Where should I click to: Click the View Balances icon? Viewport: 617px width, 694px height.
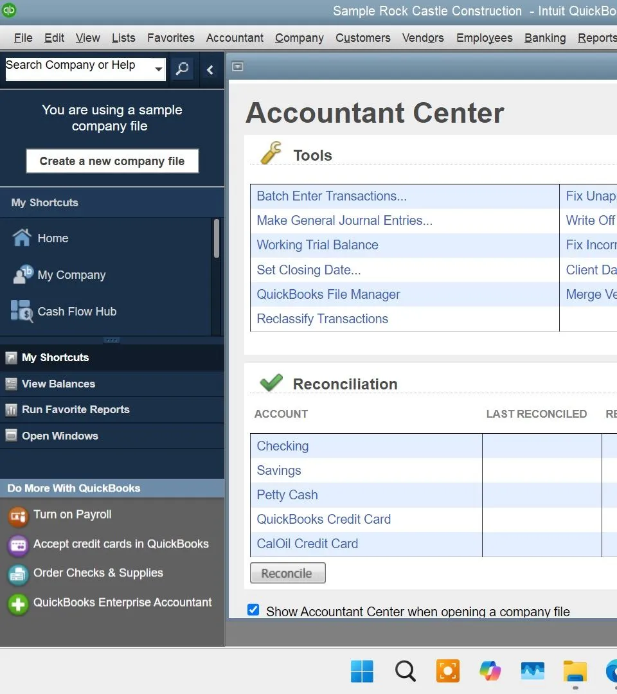(x=11, y=384)
